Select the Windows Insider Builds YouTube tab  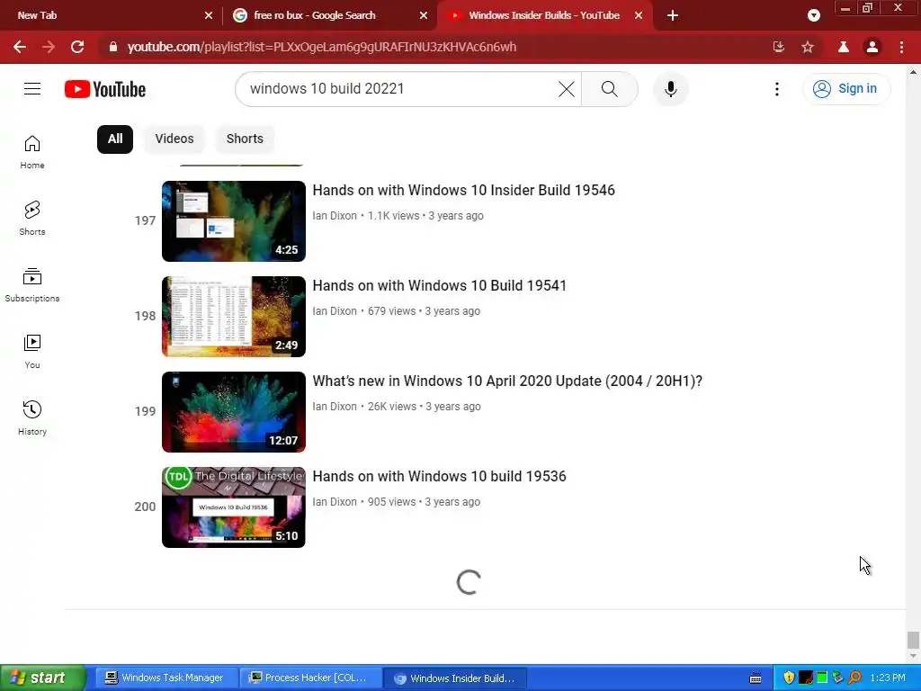(x=544, y=16)
